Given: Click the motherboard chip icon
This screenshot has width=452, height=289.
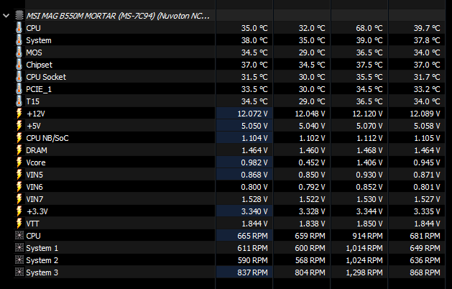Looking at the screenshot, I should (x=19, y=15).
